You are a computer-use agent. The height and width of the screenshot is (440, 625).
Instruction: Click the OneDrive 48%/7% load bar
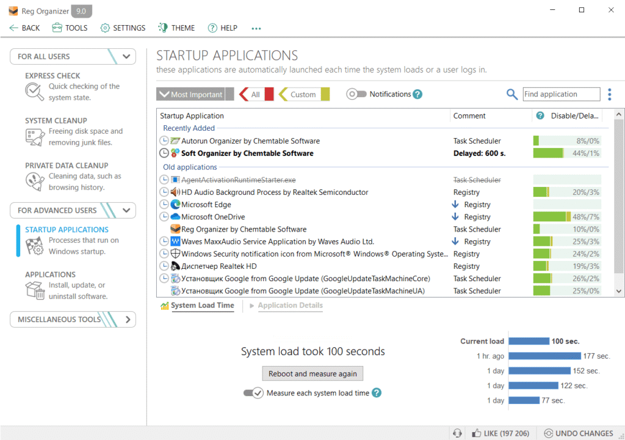[x=567, y=217]
